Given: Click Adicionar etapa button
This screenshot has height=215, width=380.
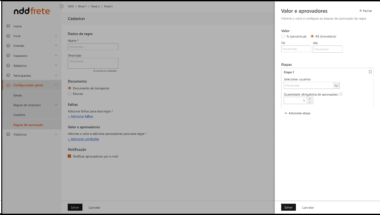Looking at the screenshot, I should (298, 113).
